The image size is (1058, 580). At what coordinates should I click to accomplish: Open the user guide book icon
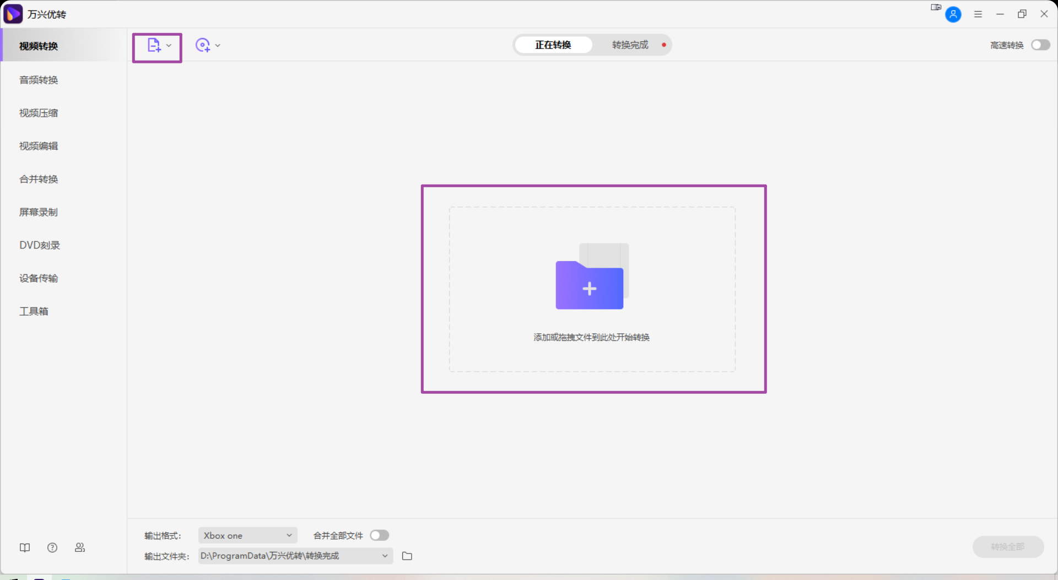pos(25,548)
